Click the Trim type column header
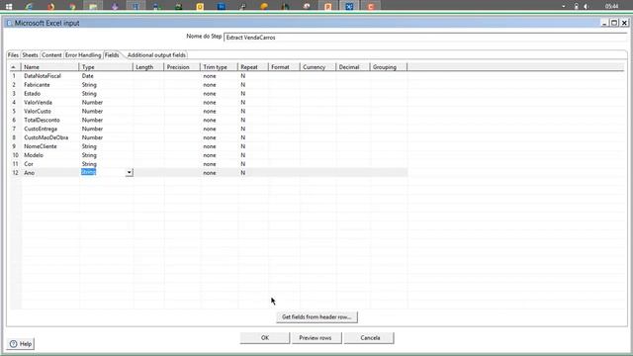The height and width of the screenshot is (356, 633). 220,67
